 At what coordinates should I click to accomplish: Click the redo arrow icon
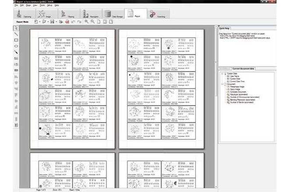click(79, 22)
